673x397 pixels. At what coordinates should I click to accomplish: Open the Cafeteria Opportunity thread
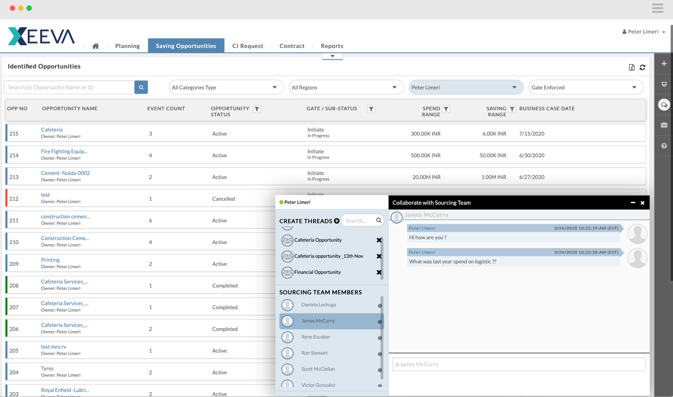318,240
